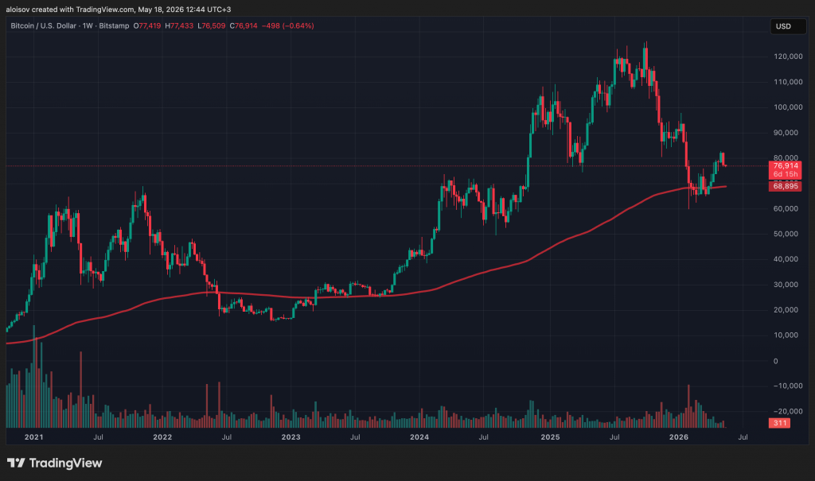Screen dimensions: 815x481
Task: Click the 60,000 price axis label
Action: pos(786,208)
